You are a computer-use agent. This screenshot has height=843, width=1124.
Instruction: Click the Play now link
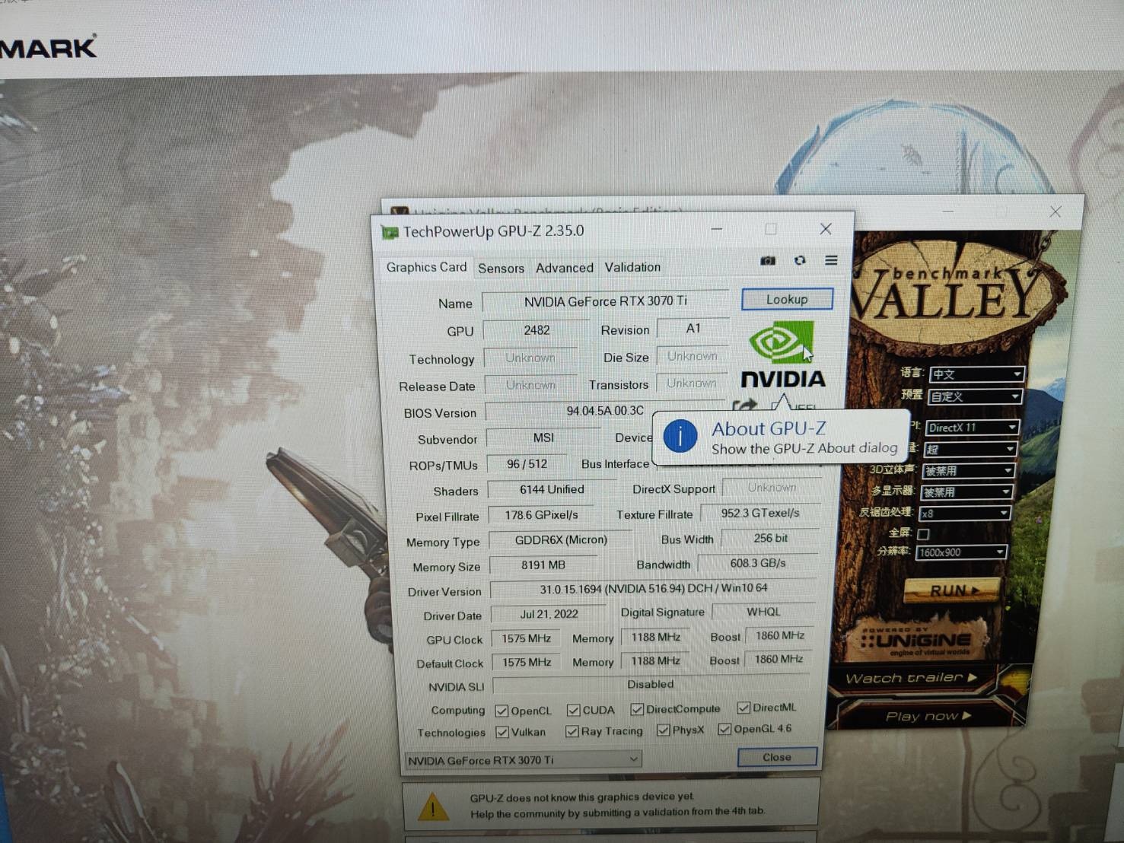tap(928, 716)
